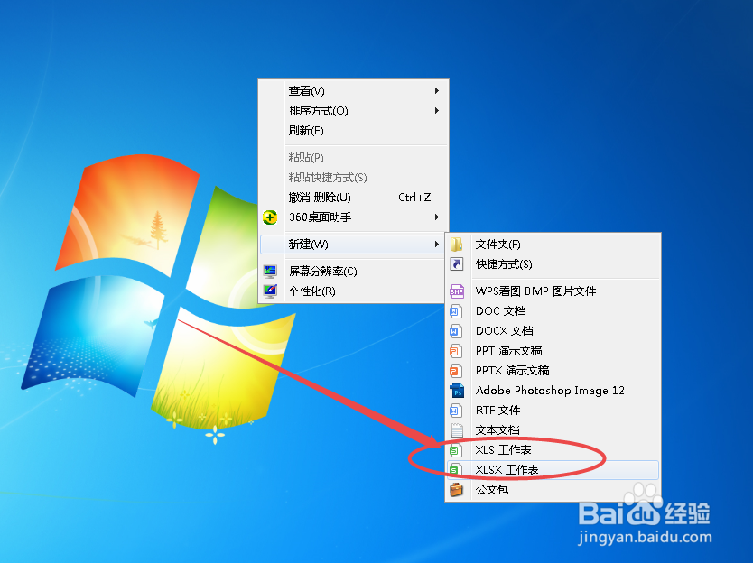Image resolution: width=753 pixels, height=563 pixels.
Task: Choose 个性化(R) from the menu
Action: point(353,291)
